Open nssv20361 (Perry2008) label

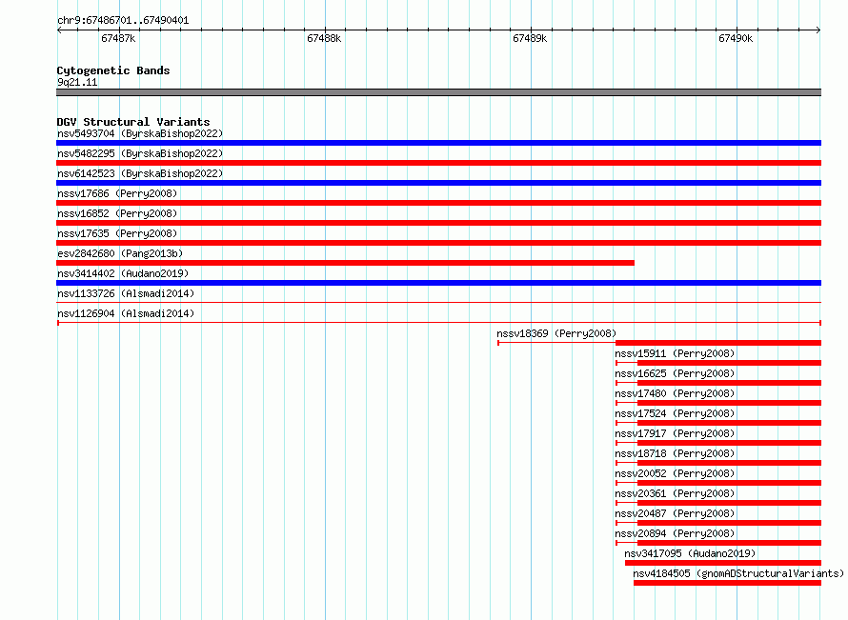[x=675, y=493]
